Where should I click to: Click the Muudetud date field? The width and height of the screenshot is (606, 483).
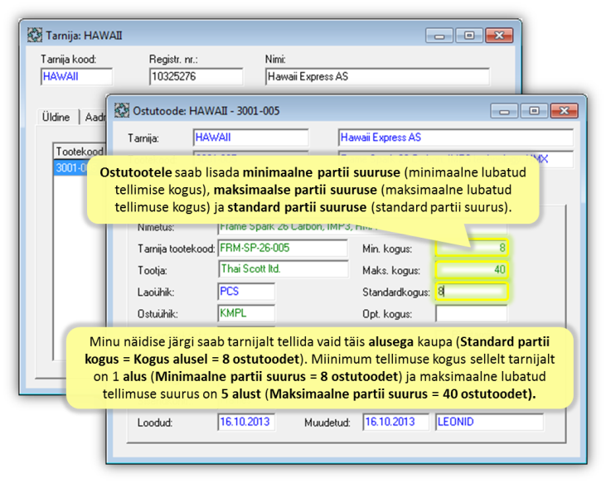point(395,422)
